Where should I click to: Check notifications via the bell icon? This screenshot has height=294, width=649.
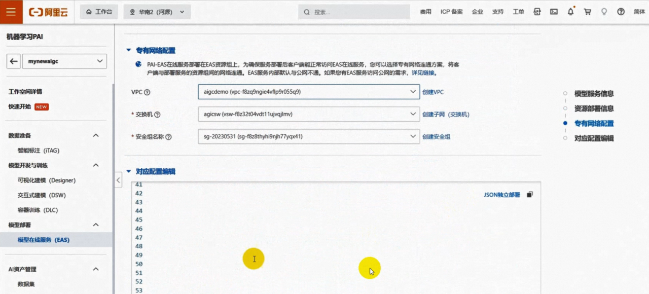point(570,11)
